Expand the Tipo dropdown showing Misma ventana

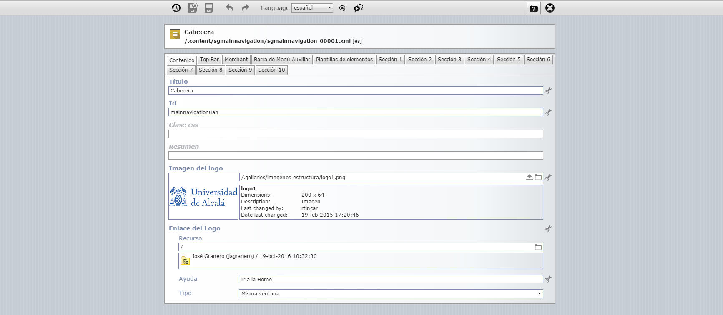pyautogui.click(x=391, y=294)
